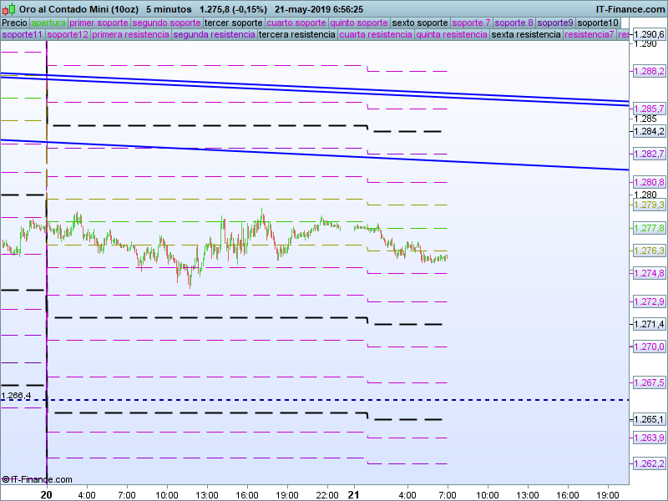Viewport: 668px width, 501px height.
Task: Click the 'sexta resistencia' legend label
Action: pos(526,35)
